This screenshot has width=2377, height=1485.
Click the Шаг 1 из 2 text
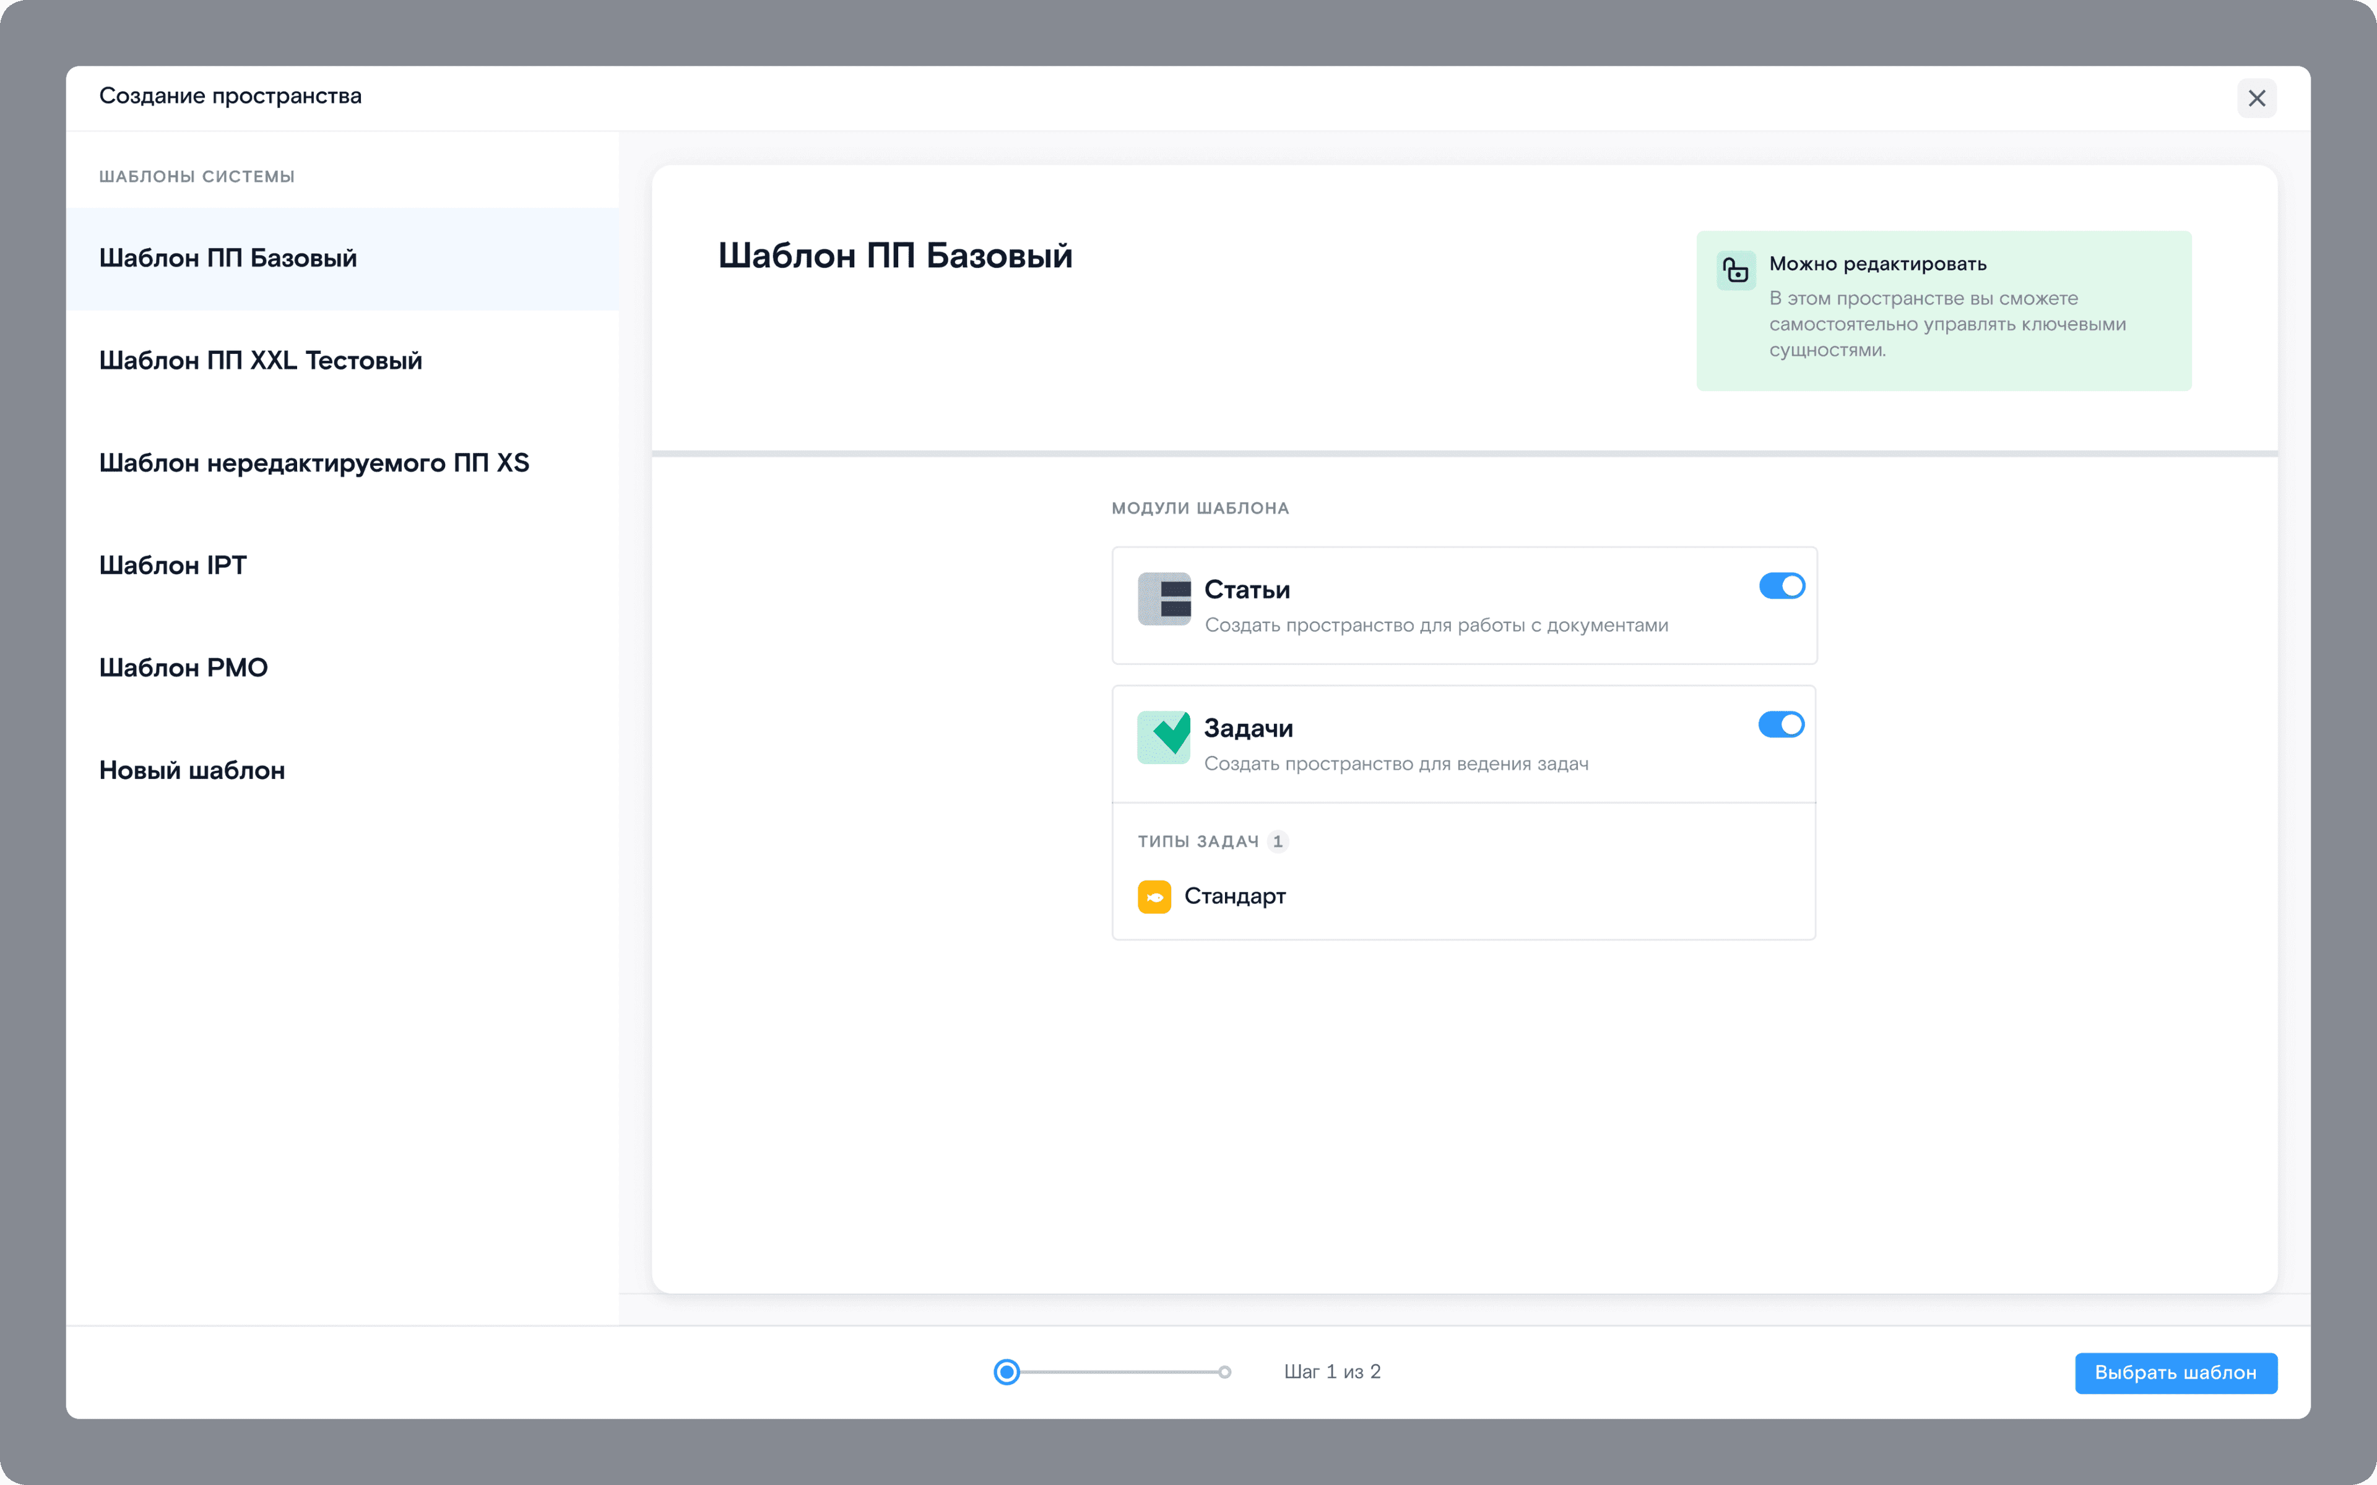pyautogui.click(x=1332, y=1372)
